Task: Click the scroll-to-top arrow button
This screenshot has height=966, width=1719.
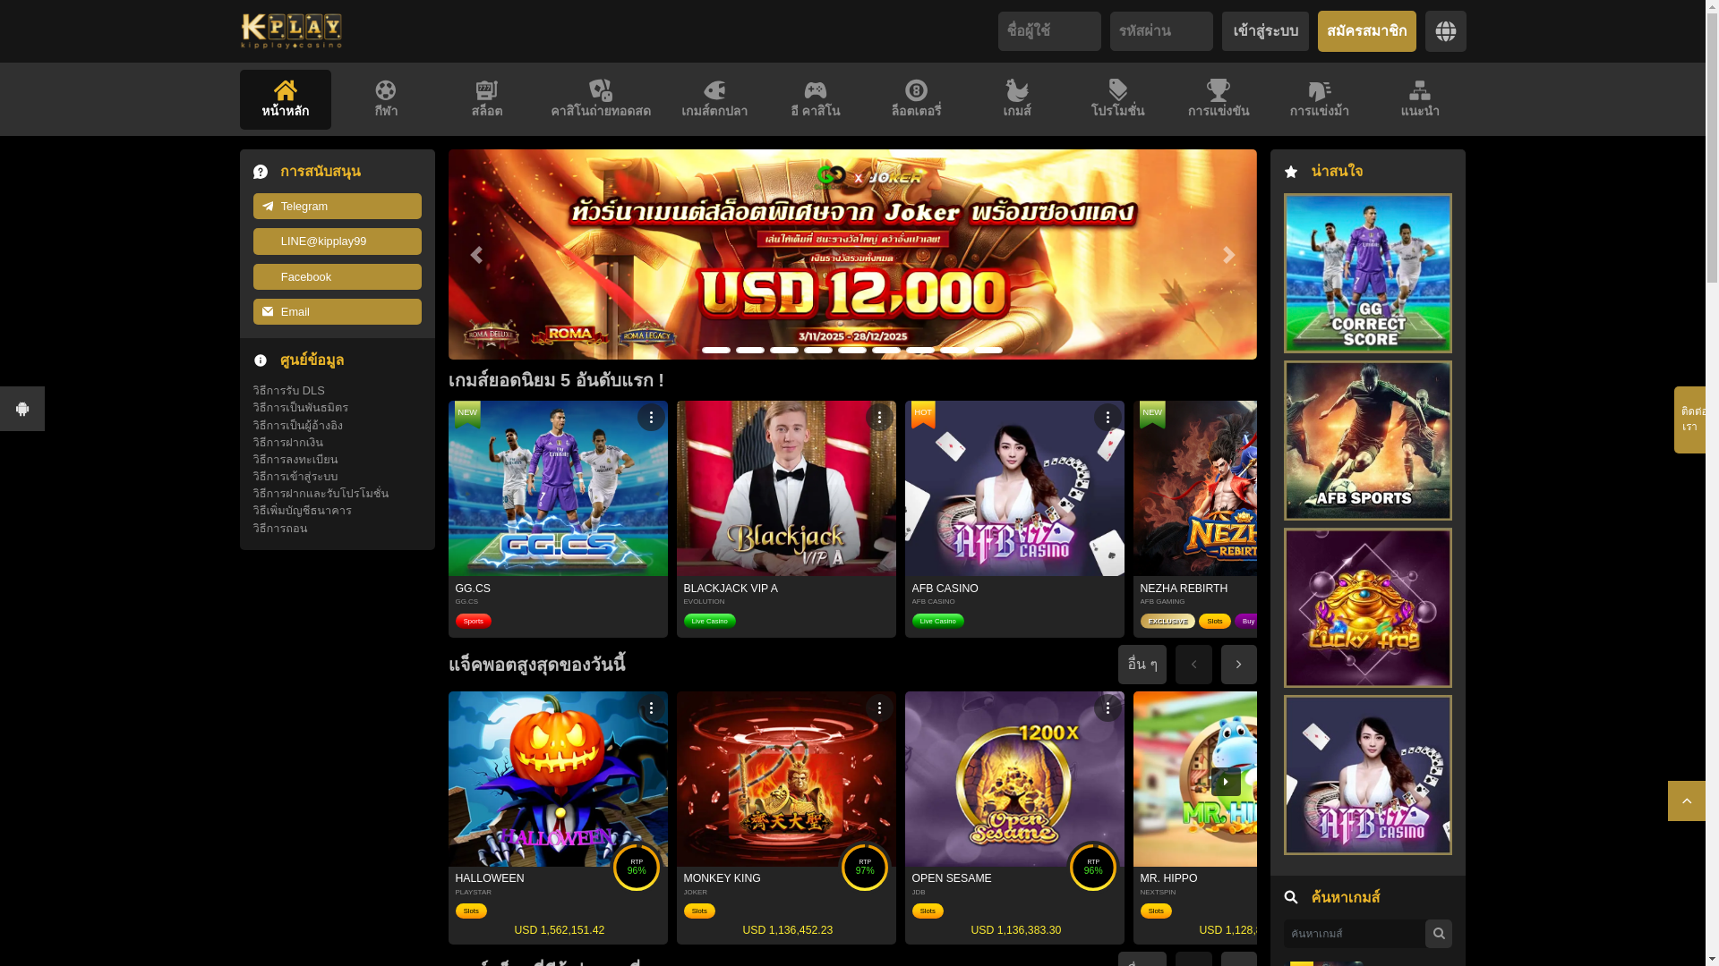Action: tap(1687, 801)
